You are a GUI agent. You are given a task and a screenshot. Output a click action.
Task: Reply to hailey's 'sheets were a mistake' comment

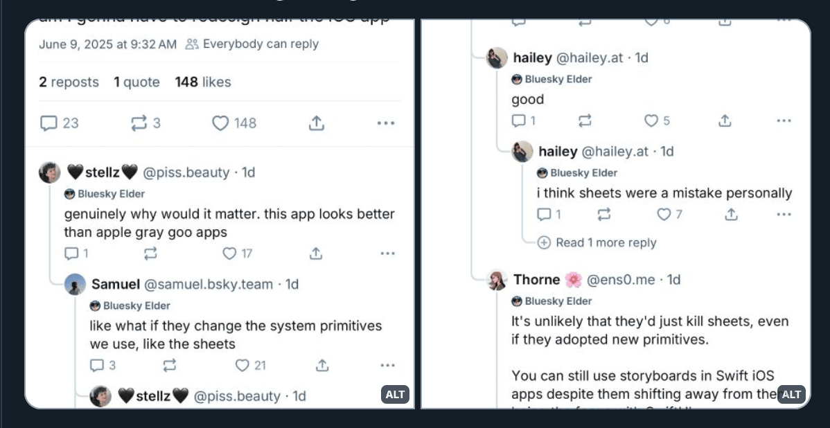(x=544, y=215)
